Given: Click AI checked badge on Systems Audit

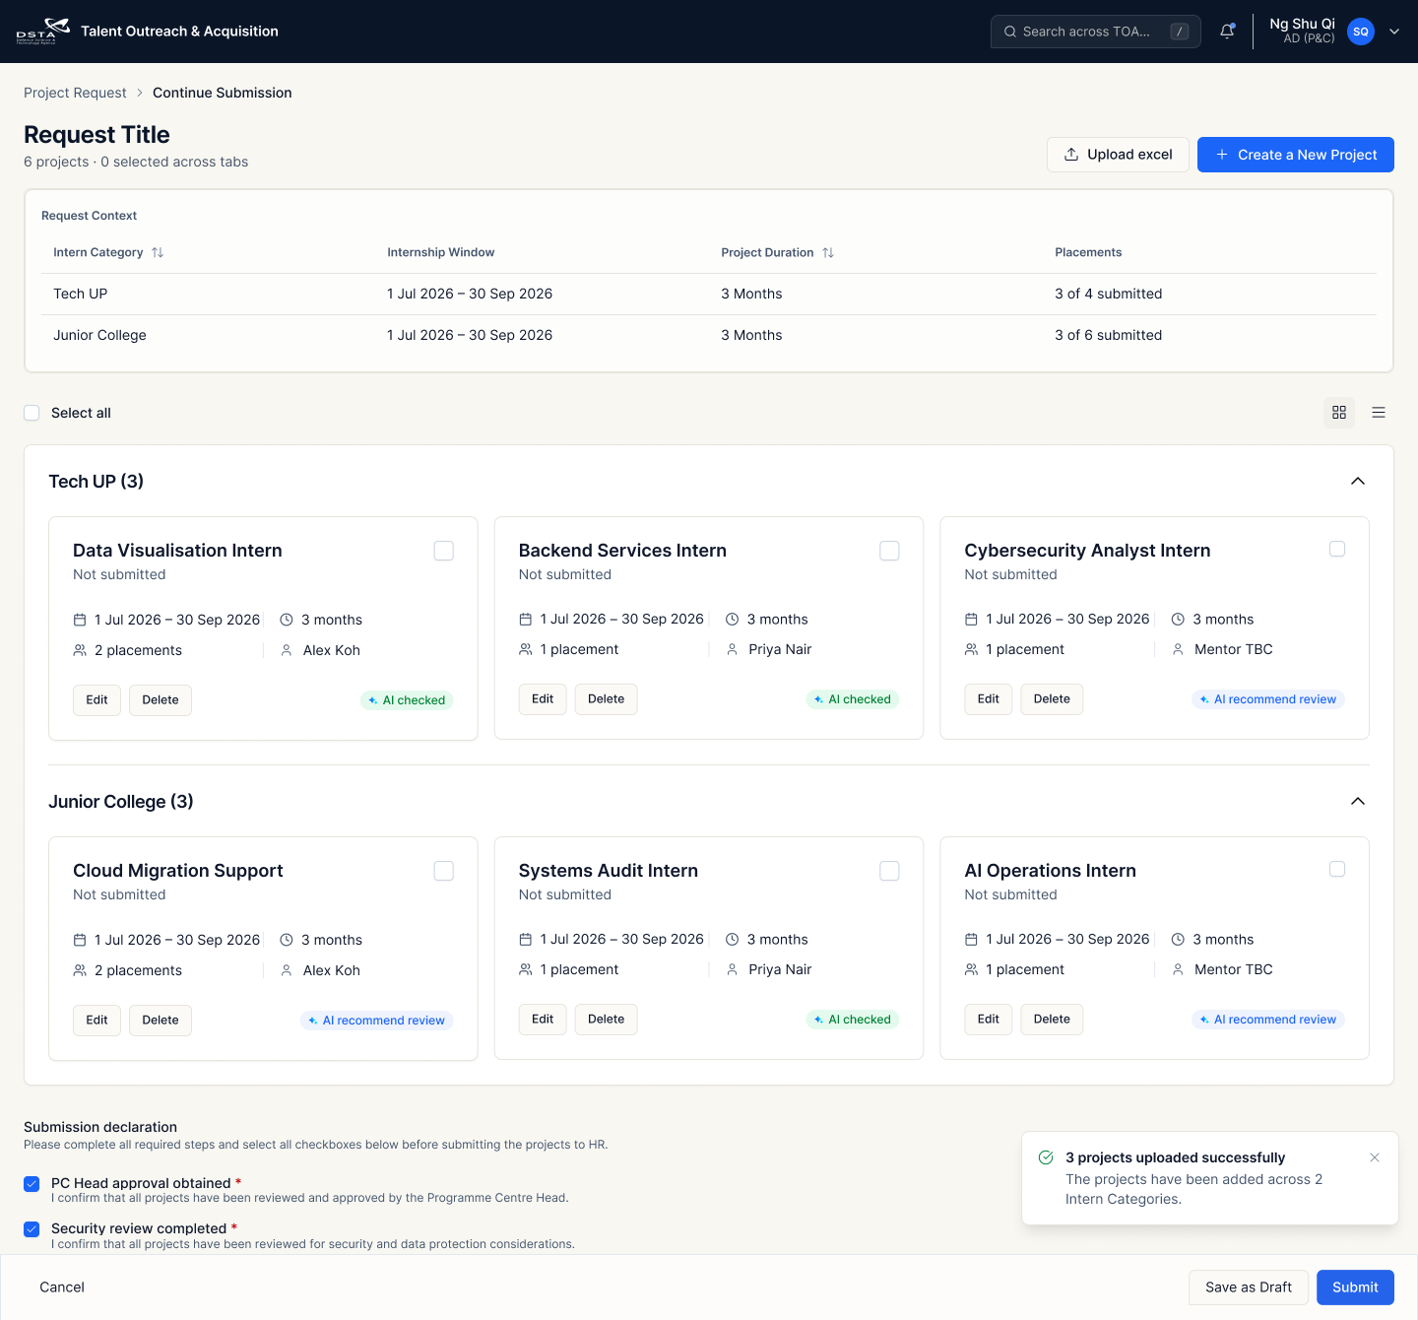Looking at the screenshot, I should (x=853, y=1020).
